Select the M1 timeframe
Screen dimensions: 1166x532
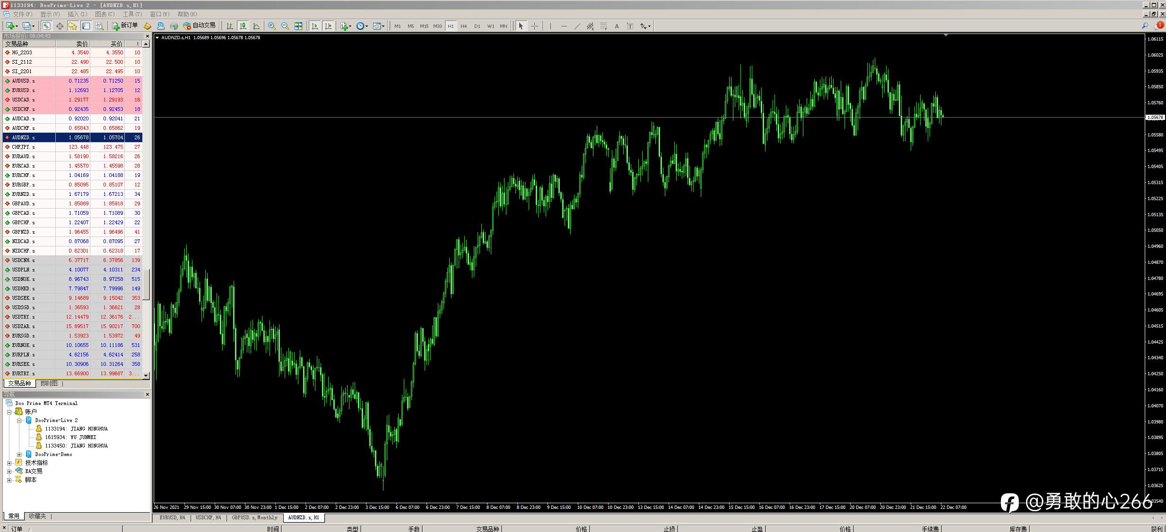coord(398,26)
